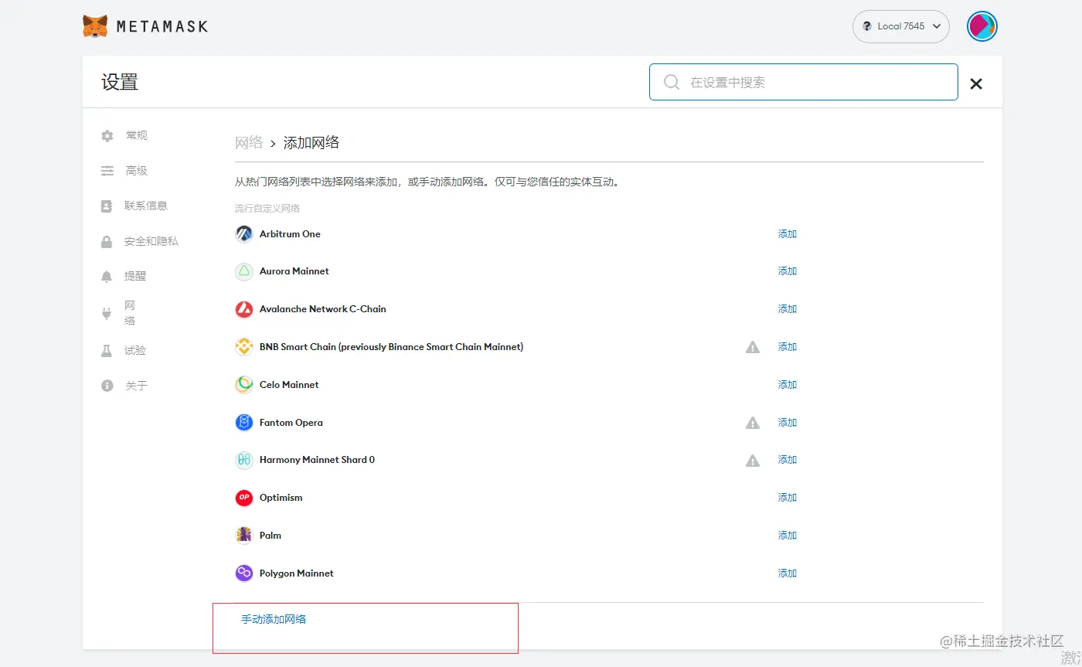
Task: Click the lock icon for 安全和隐私
Action: [x=107, y=242]
